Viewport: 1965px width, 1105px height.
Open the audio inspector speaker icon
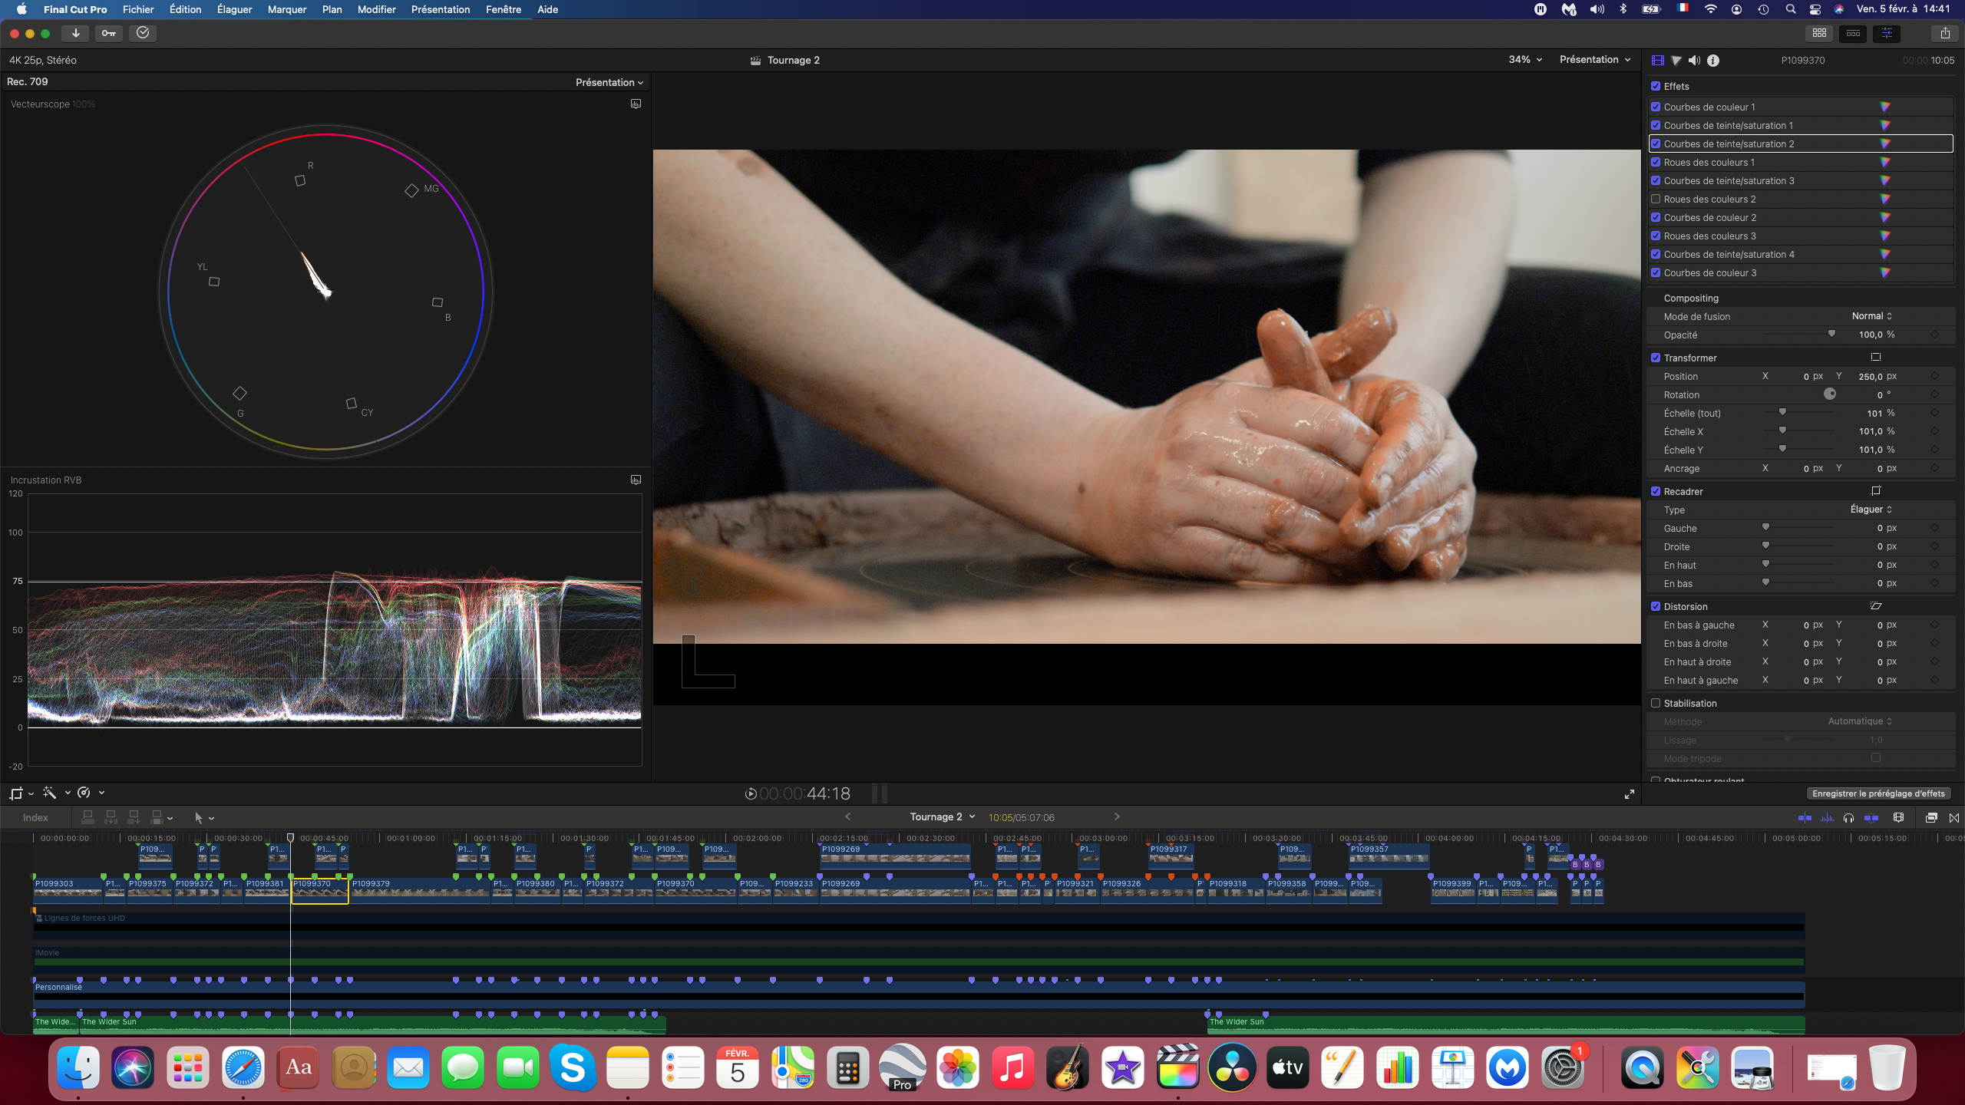pyautogui.click(x=1694, y=60)
